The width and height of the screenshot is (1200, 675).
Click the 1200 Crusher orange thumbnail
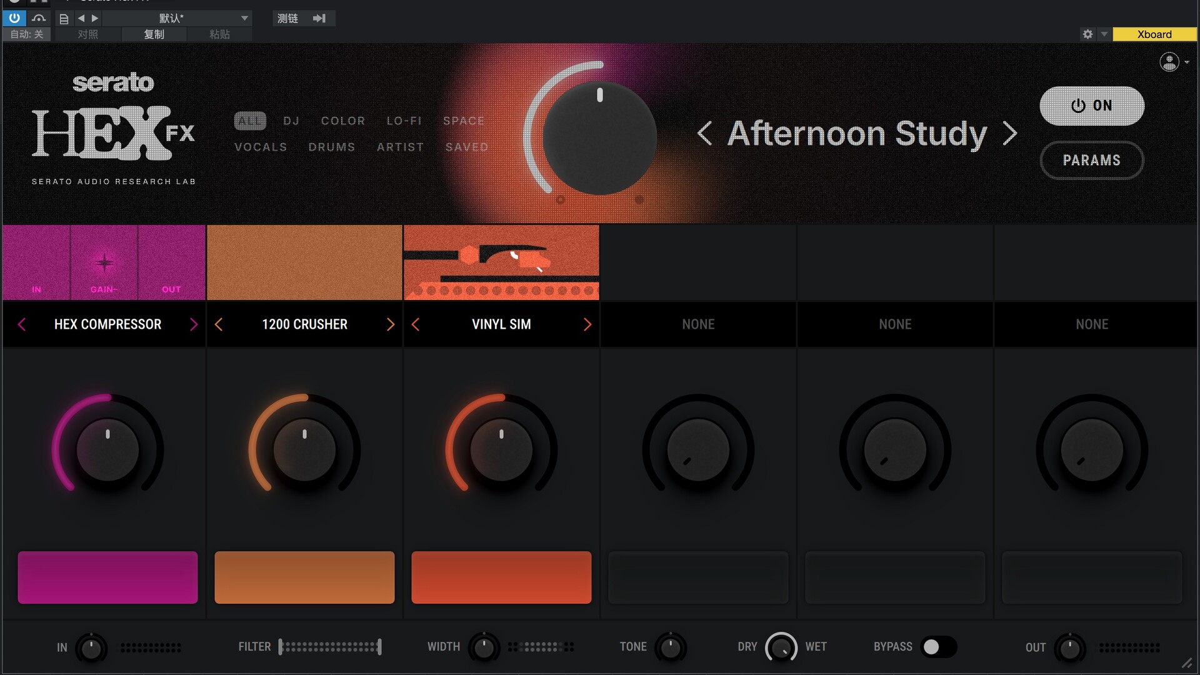304,262
